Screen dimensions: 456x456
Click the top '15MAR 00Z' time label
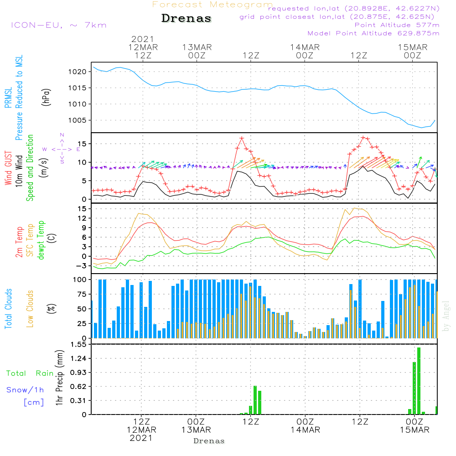tap(413, 52)
